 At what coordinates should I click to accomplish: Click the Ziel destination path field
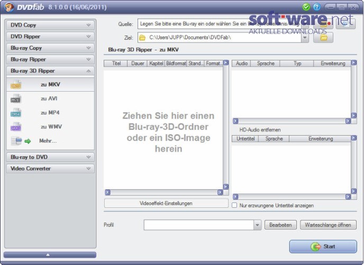tap(220, 38)
